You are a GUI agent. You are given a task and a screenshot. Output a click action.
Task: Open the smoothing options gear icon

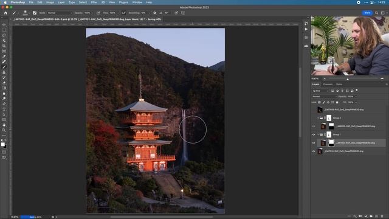[x=154, y=13]
